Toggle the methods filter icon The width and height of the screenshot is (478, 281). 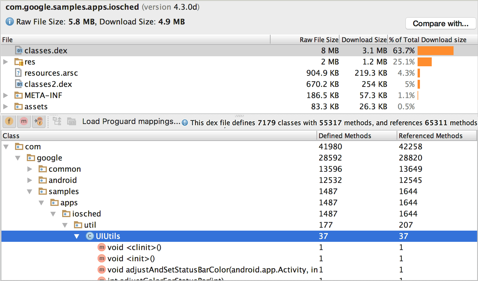[x=24, y=121]
